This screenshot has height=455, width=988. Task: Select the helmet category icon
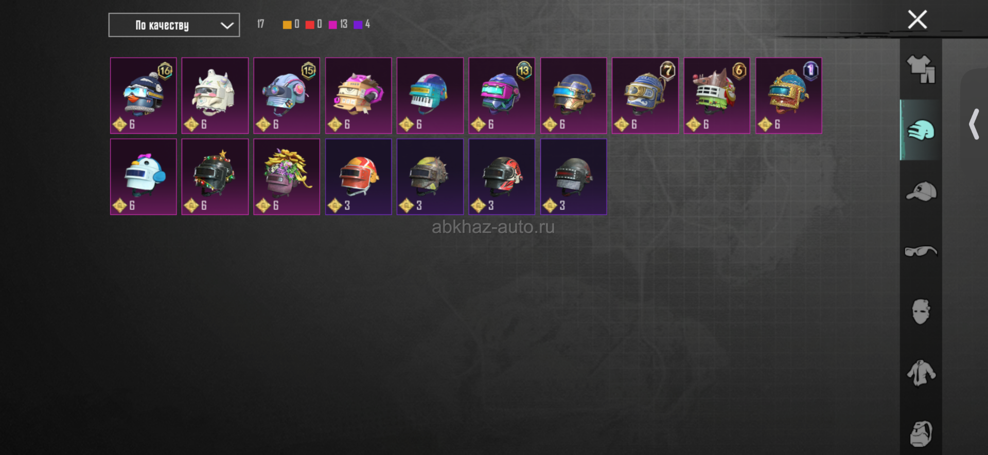point(921,130)
